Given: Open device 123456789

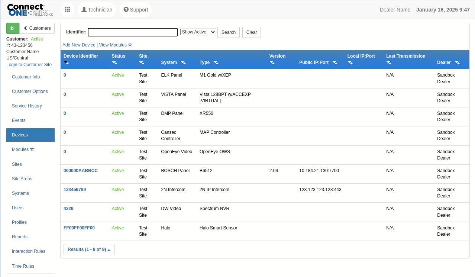Looking at the screenshot, I should coord(75,190).
